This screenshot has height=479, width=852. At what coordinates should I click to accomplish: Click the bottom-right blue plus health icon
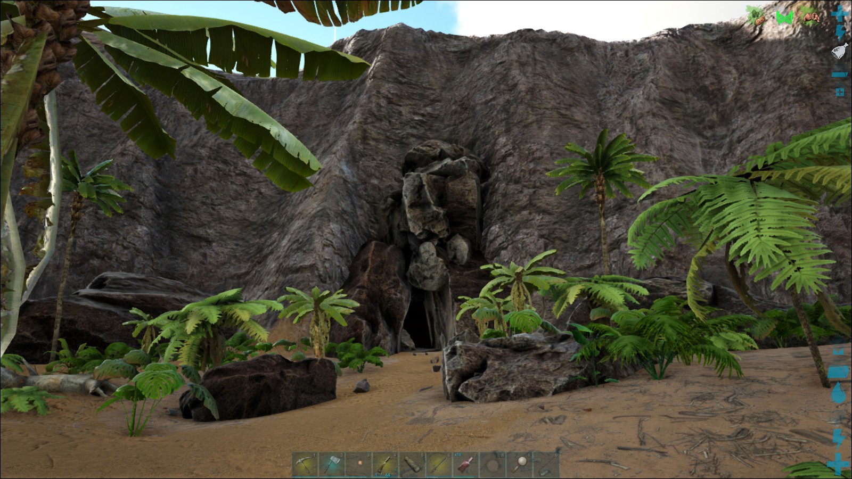(838, 464)
